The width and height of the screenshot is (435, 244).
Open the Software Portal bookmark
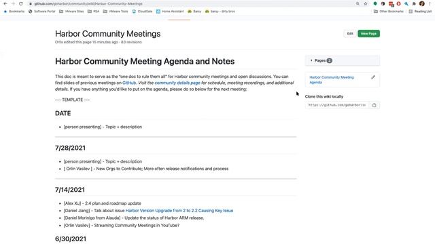point(42,12)
